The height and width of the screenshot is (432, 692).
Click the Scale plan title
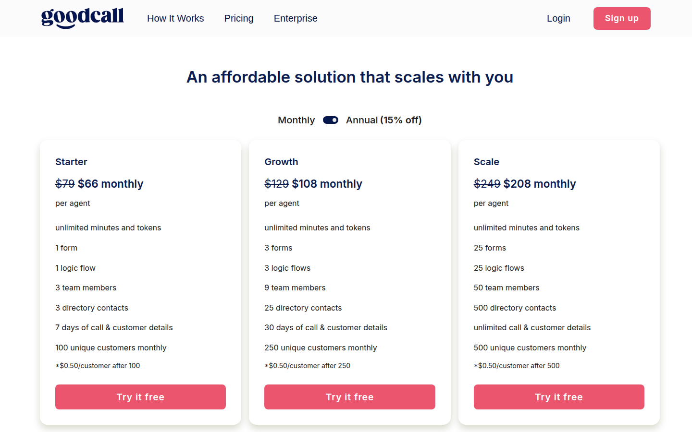486,162
